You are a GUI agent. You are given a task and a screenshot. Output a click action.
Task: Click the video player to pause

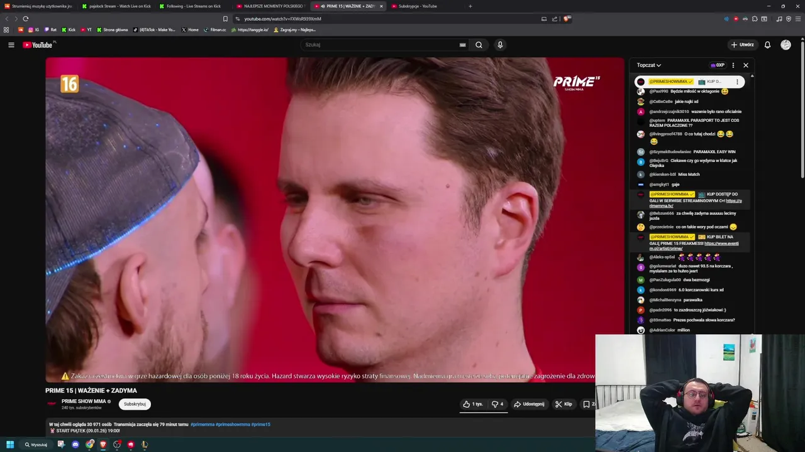335,220
